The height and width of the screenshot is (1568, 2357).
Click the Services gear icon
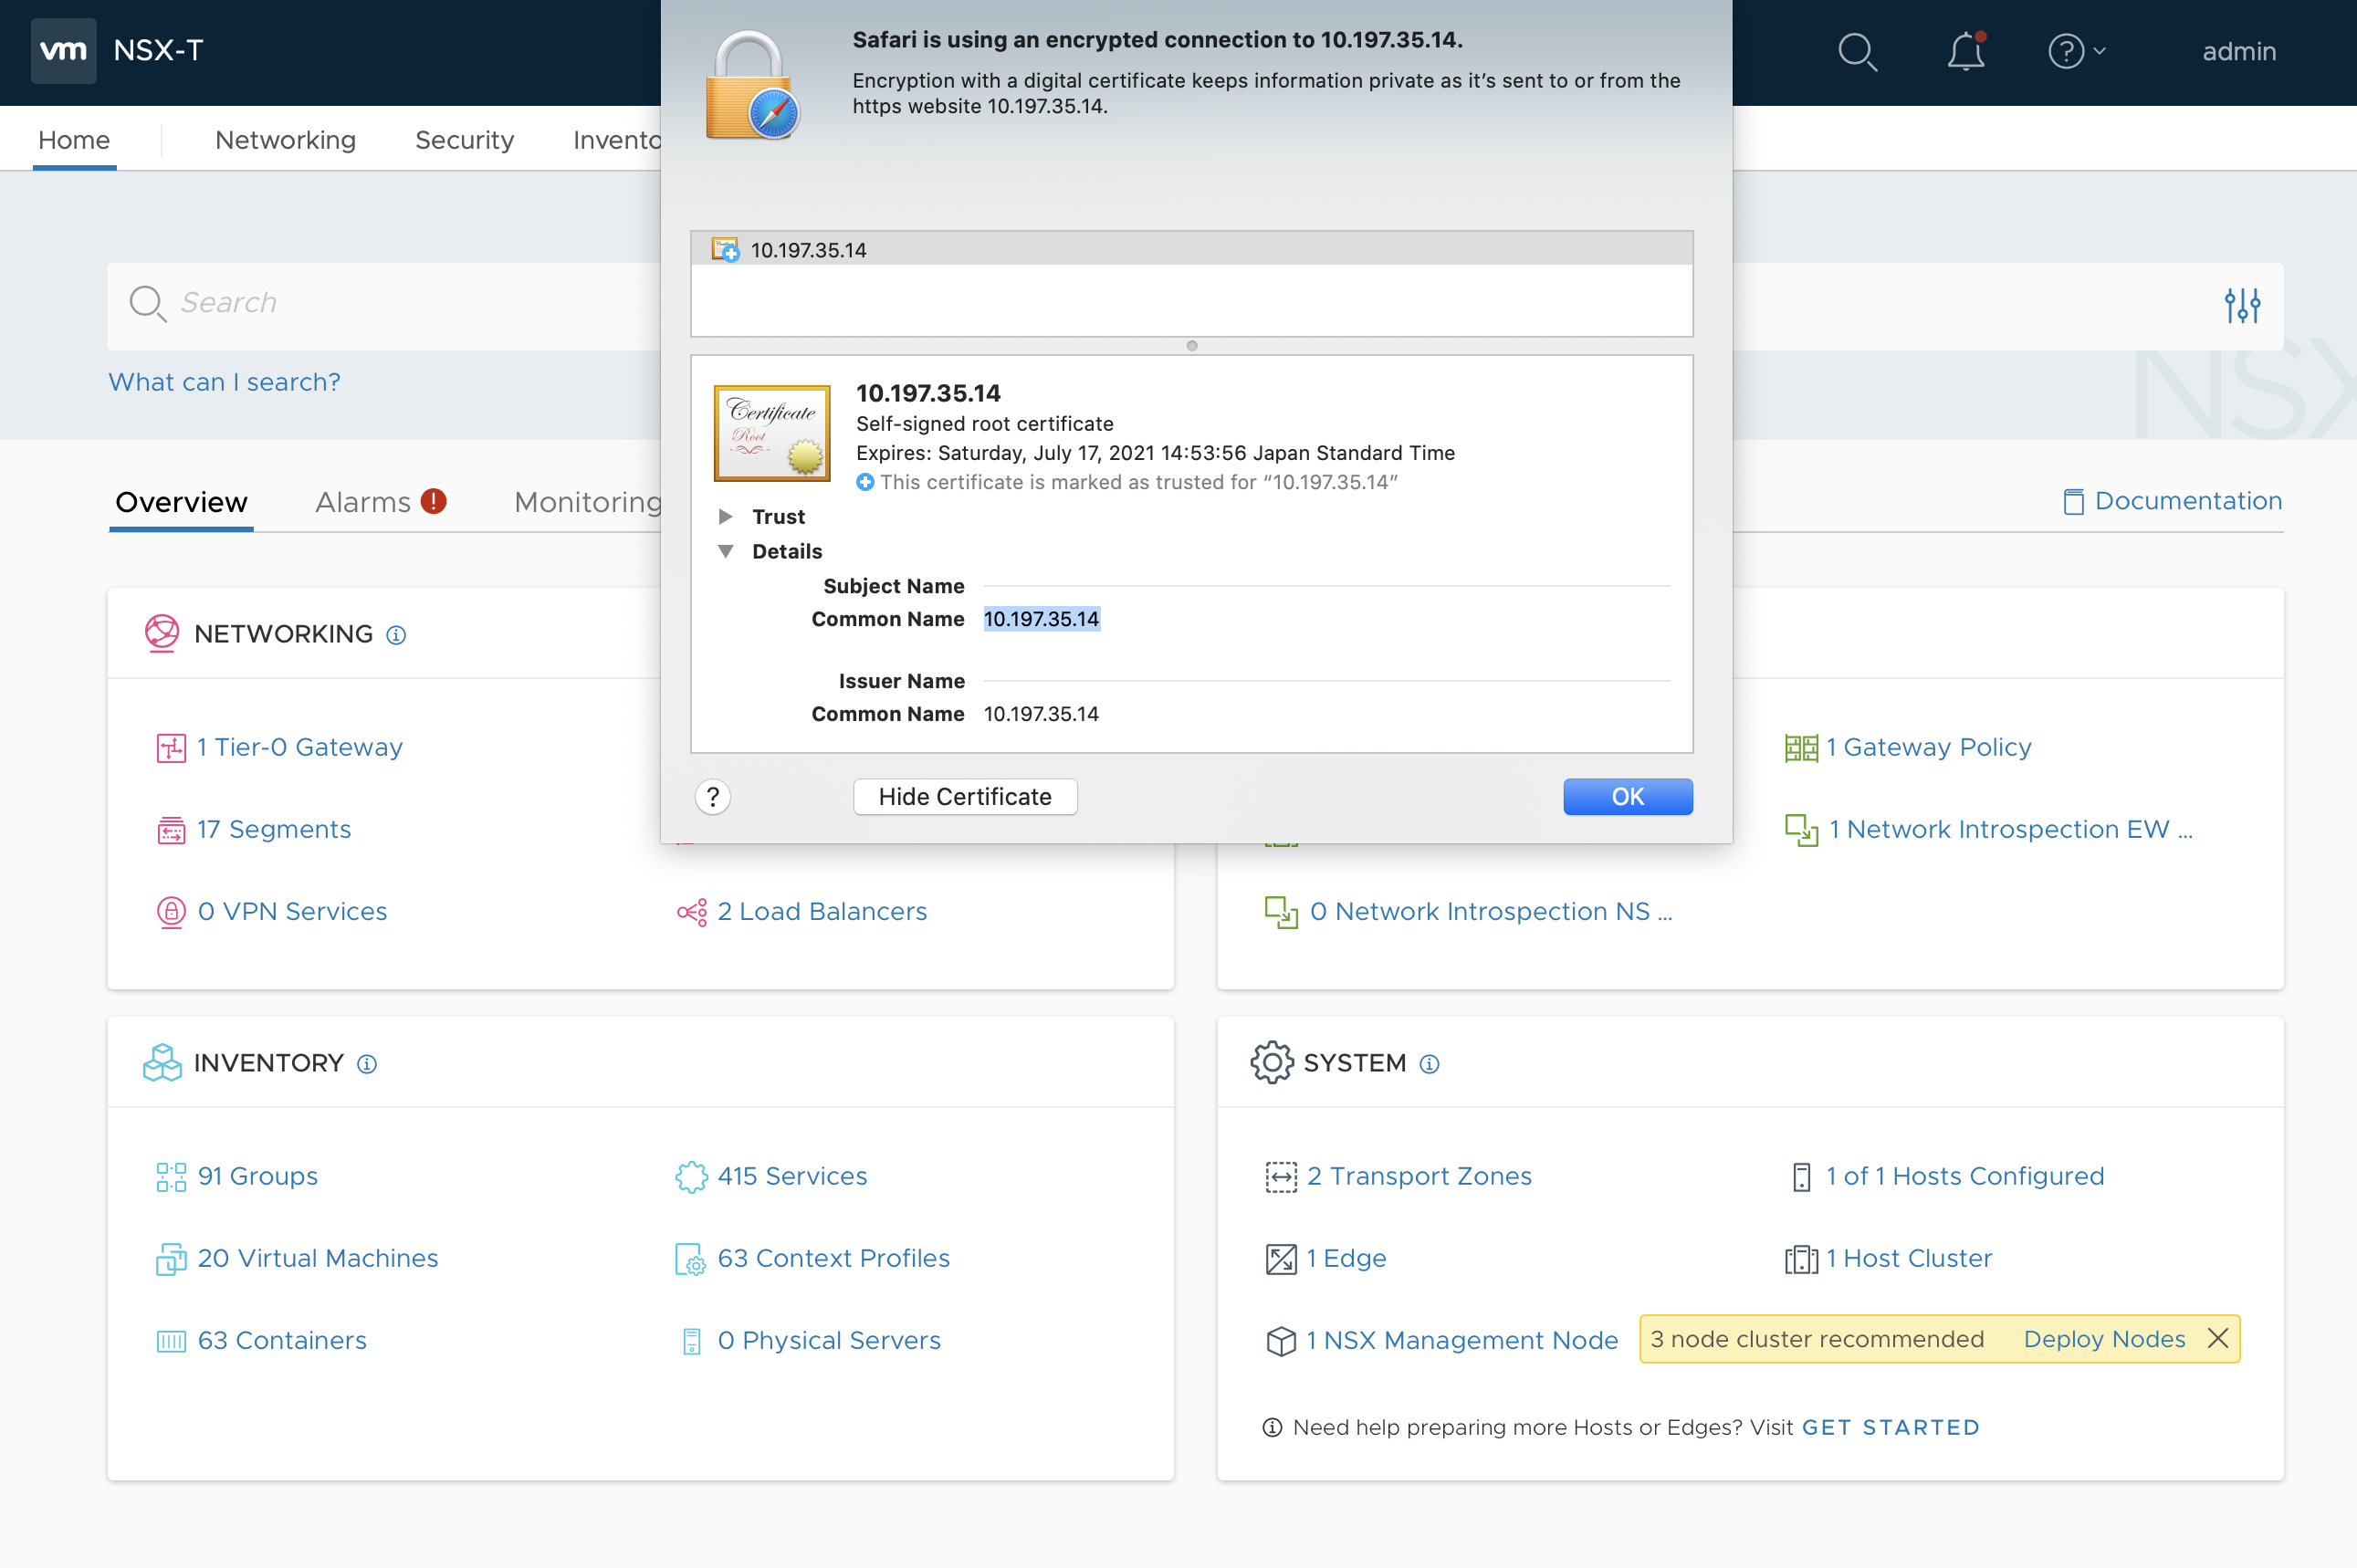click(x=691, y=1177)
